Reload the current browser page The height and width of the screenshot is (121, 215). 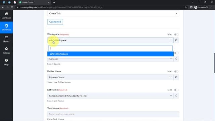click(x=12, y=7)
